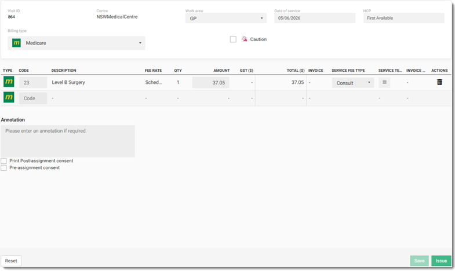Click Medicare icon in the empty Code row

(9, 97)
